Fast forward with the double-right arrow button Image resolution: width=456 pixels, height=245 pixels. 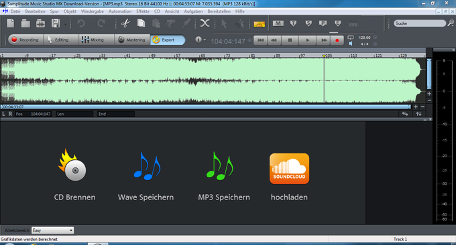(x=324, y=40)
